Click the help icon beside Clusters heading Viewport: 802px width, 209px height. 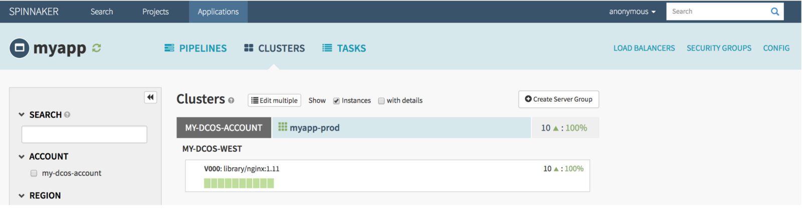pyautogui.click(x=231, y=100)
